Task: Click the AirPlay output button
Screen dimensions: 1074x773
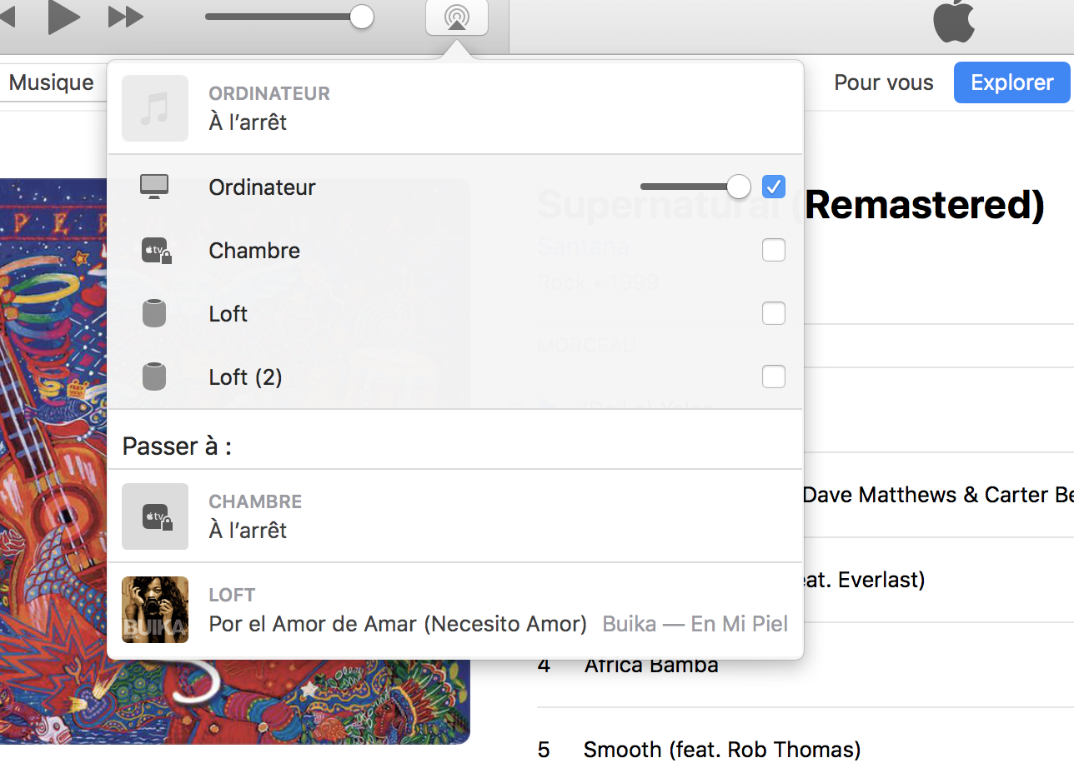Action: pos(456,17)
